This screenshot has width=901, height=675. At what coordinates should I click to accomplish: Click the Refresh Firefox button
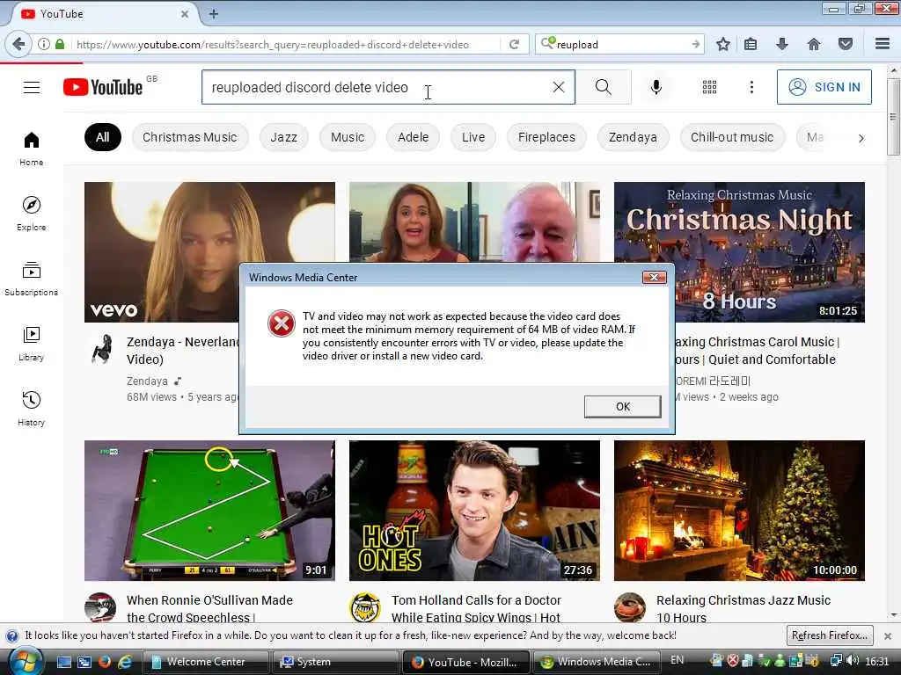click(x=830, y=635)
